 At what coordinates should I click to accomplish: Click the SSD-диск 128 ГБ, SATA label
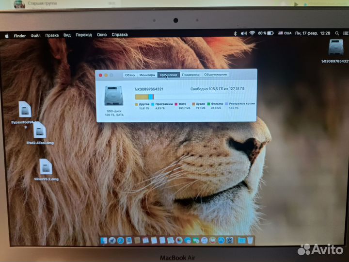(x=114, y=113)
